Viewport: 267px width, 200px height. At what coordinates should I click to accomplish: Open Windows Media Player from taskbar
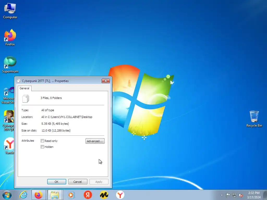tap(71, 195)
